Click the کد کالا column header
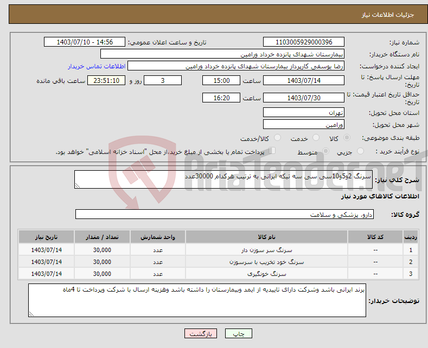This screenshot has height=348, width=428. tap(375, 237)
